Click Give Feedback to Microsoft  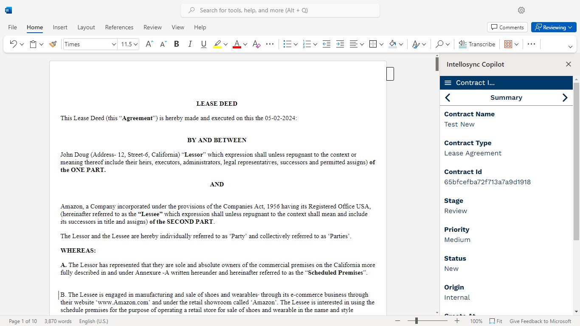tap(541, 321)
